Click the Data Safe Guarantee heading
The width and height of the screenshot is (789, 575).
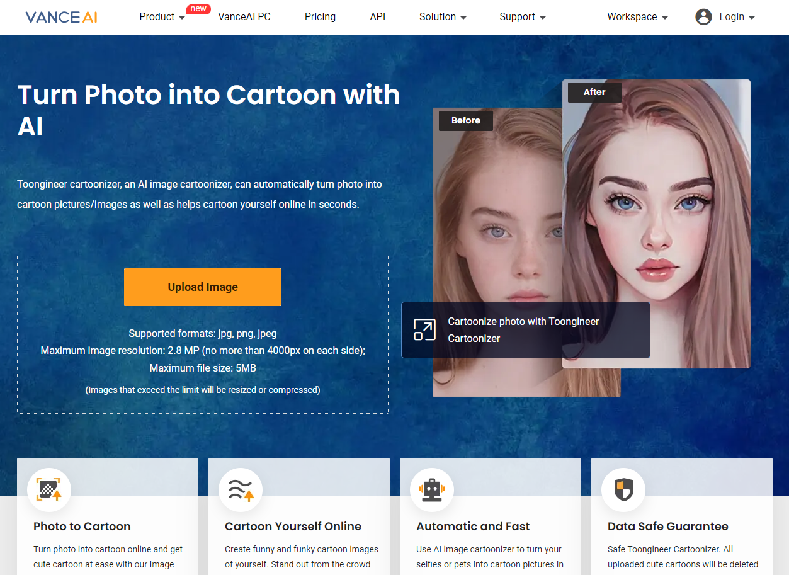668,527
